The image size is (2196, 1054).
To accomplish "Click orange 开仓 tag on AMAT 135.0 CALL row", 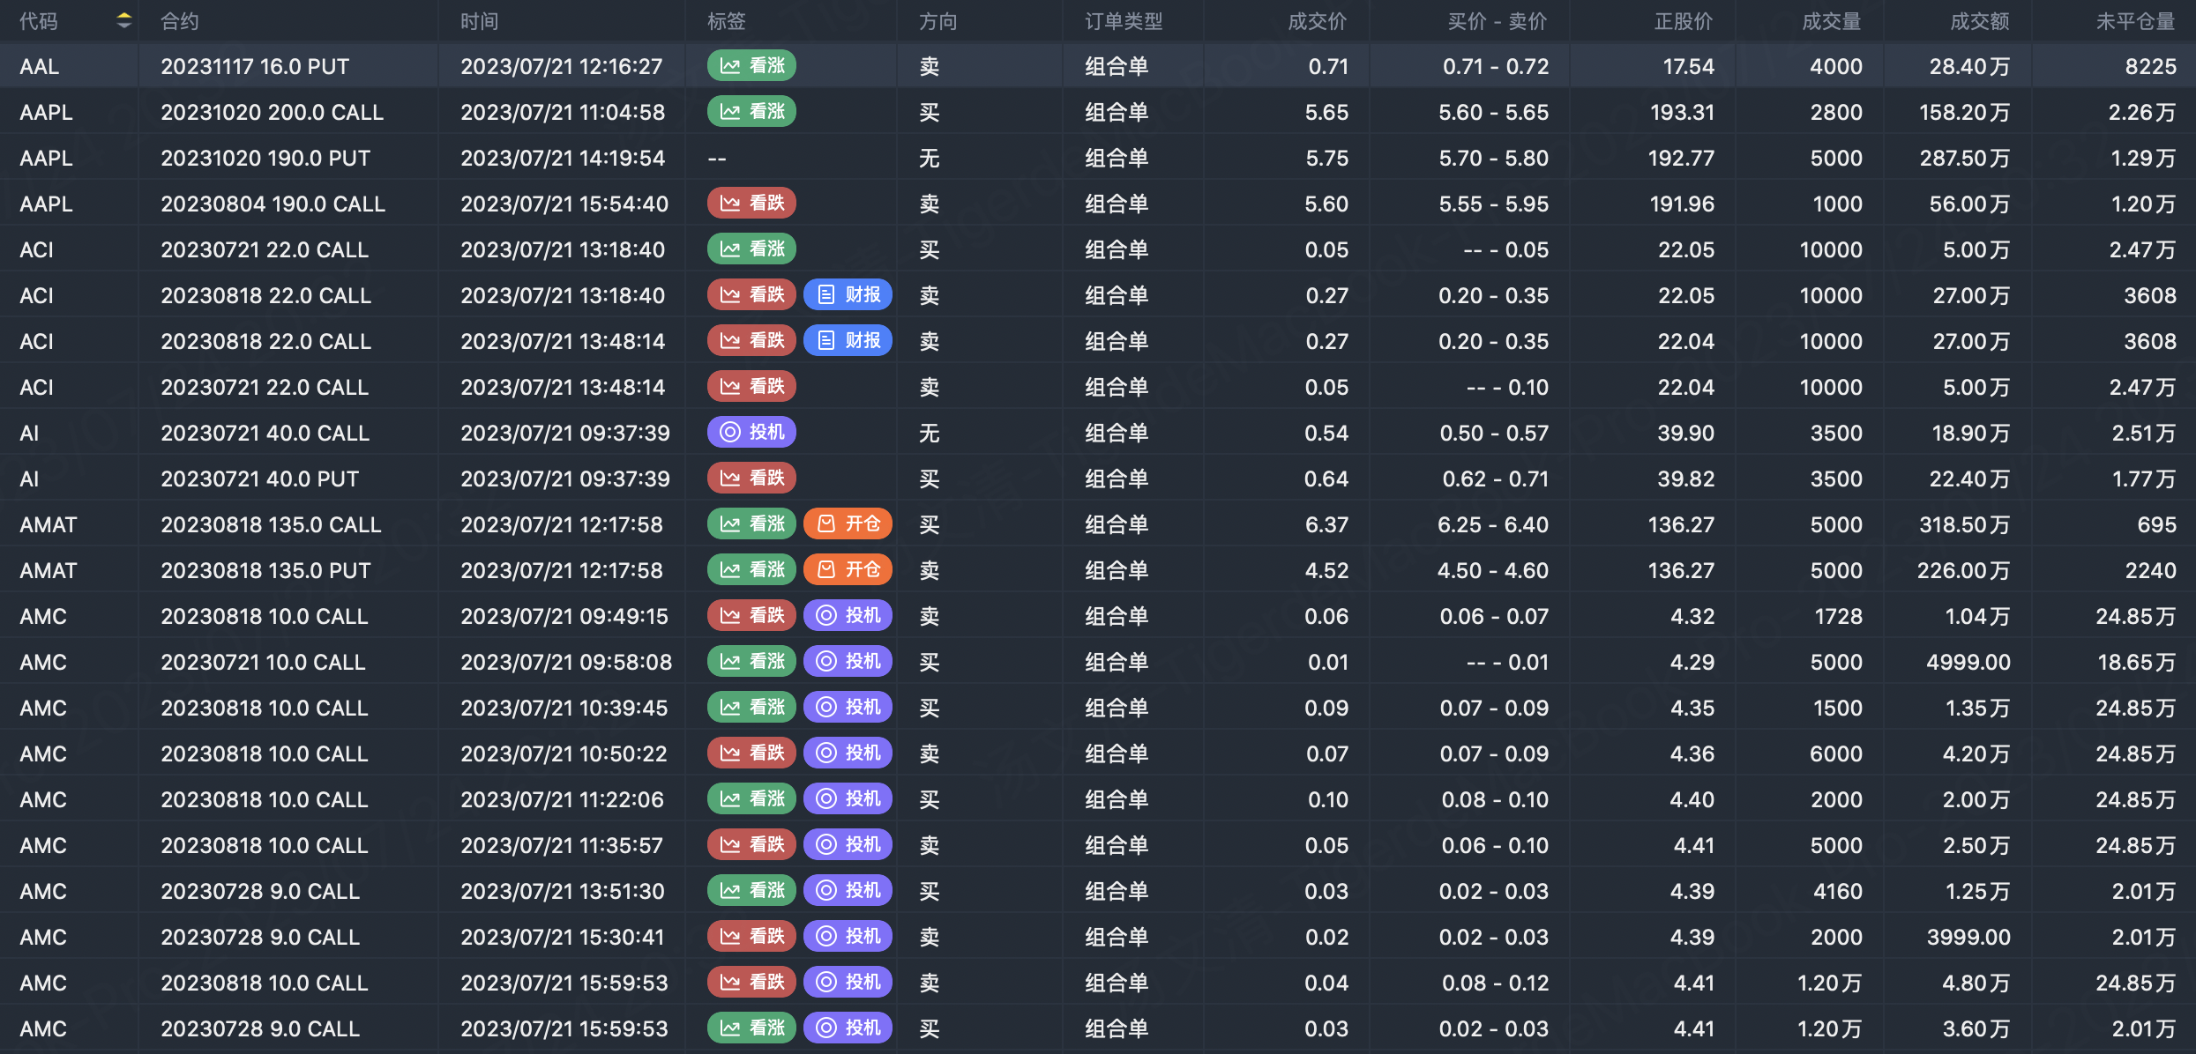I will tap(848, 524).
